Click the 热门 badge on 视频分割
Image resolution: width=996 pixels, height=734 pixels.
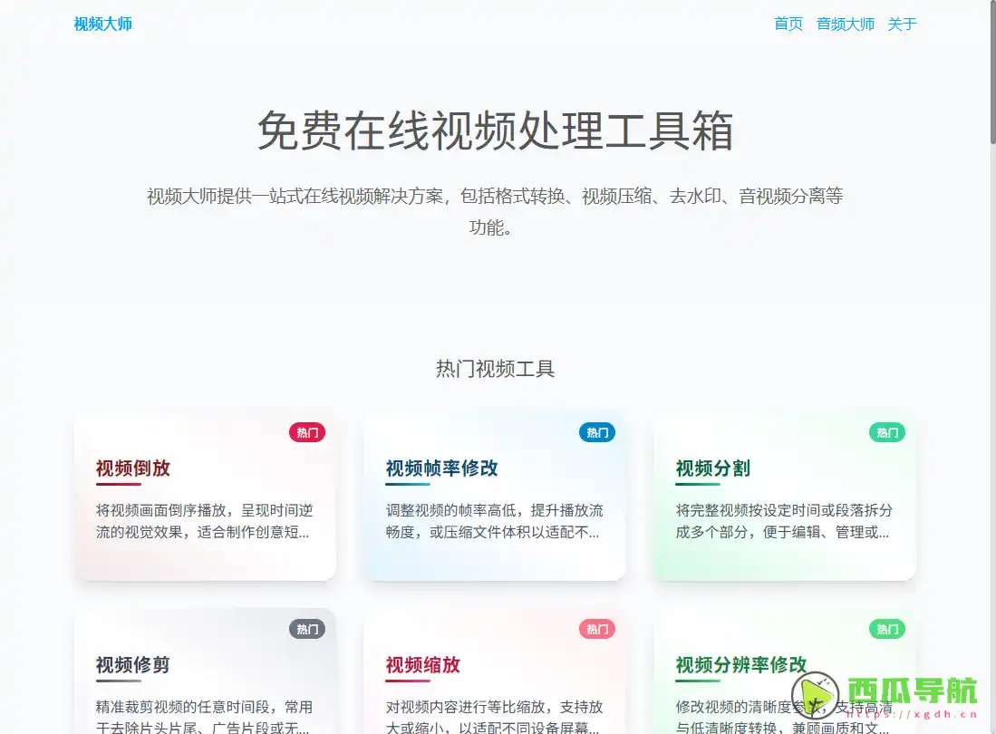(x=886, y=432)
